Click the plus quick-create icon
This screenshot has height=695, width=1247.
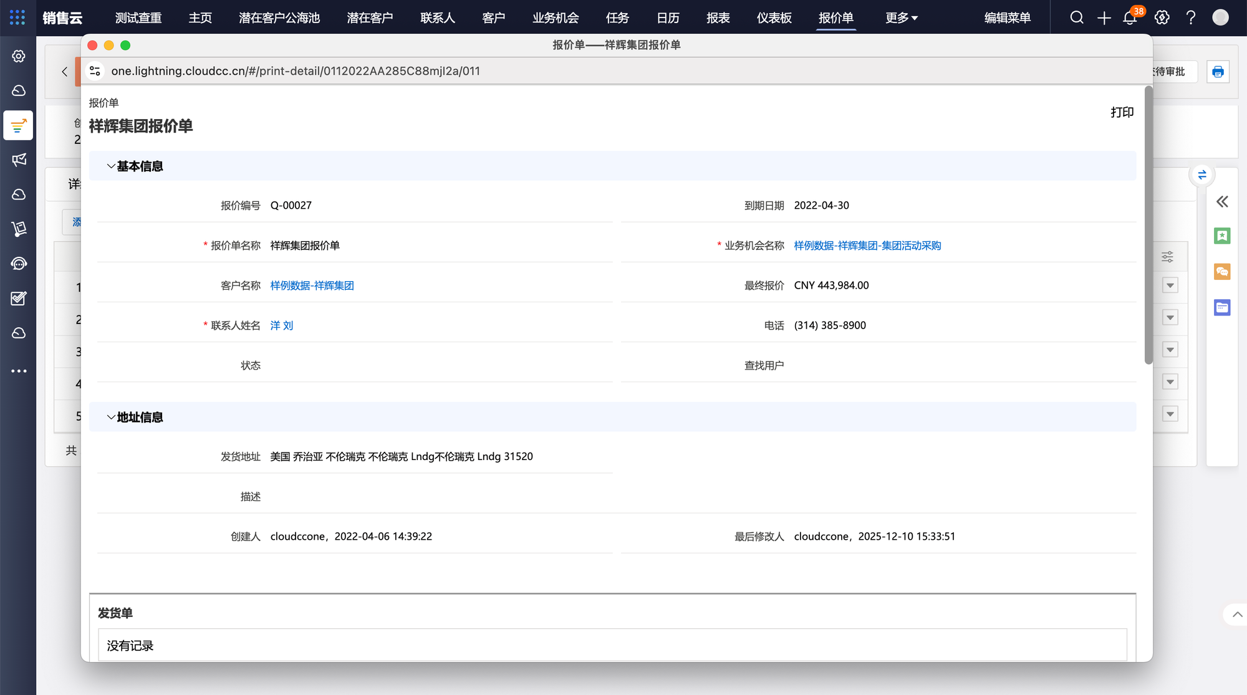click(x=1104, y=17)
